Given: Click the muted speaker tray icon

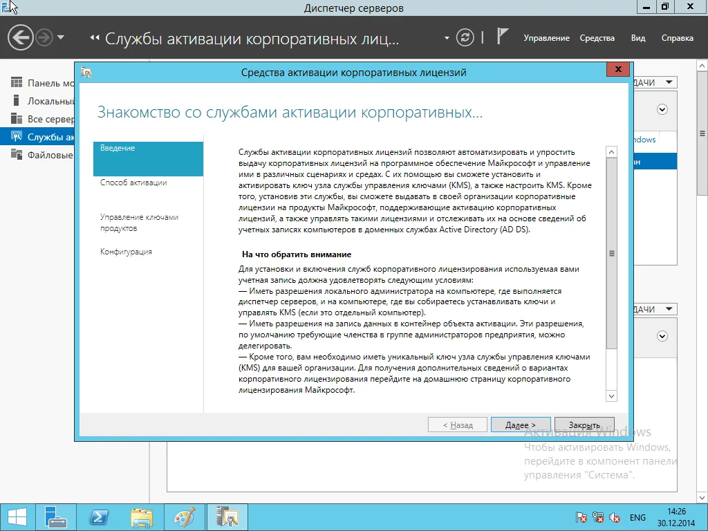Looking at the screenshot, I should tap(615, 517).
